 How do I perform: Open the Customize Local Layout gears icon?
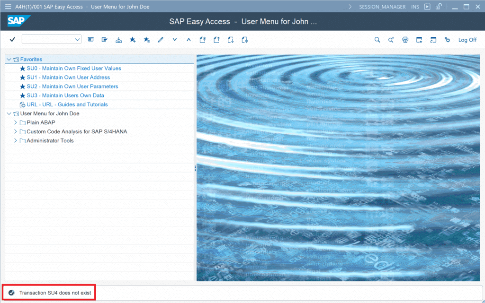pyautogui.click(x=447, y=40)
